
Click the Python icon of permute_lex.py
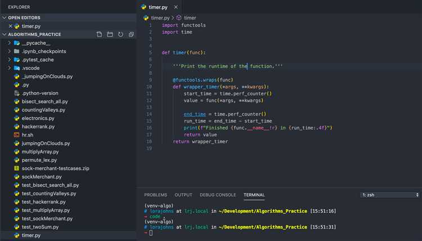(17, 160)
